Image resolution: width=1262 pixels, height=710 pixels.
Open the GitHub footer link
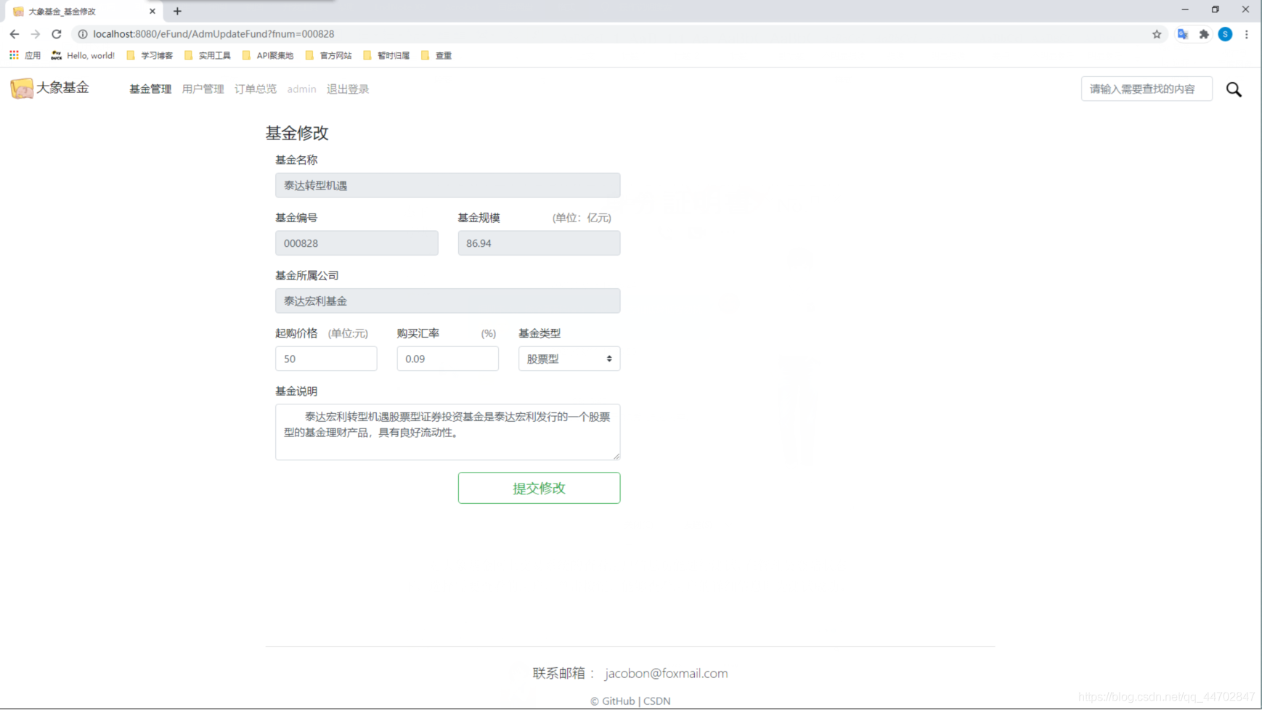618,701
